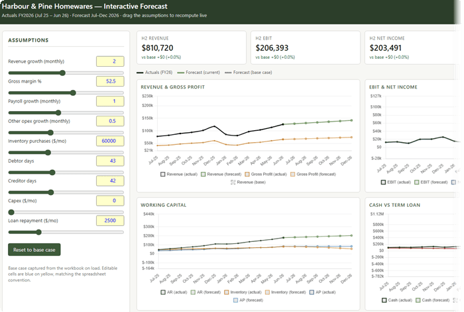
Task: Toggle Revenue (forecast) legend series
Action: (x=221, y=174)
